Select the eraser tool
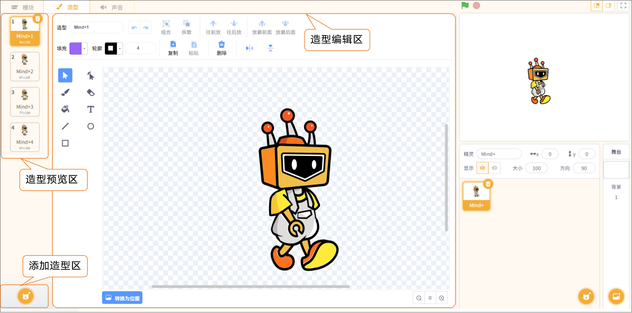The height and width of the screenshot is (313, 632). [90, 93]
